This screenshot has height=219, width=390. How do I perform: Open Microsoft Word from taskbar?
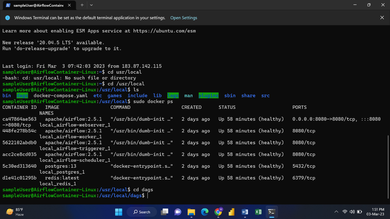point(245,212)
